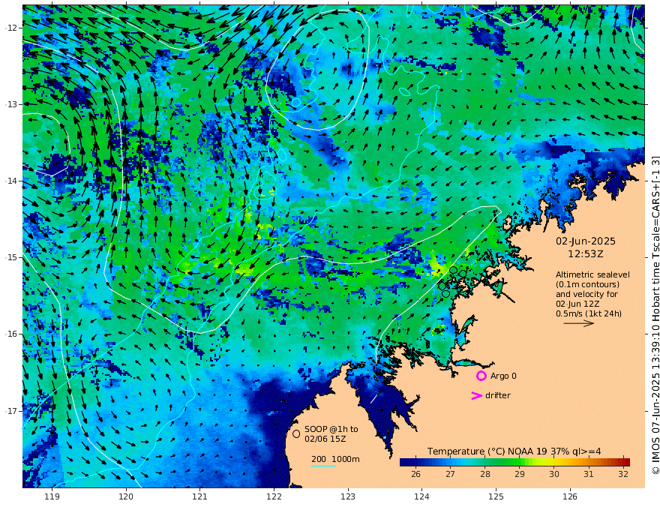Click the latitude axis label -14

pyautogui.click(x=10, y=181)
